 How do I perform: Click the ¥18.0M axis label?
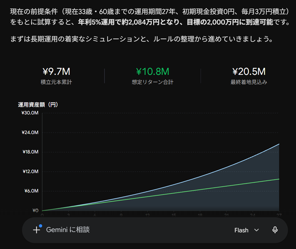click(x=30, y=152)
